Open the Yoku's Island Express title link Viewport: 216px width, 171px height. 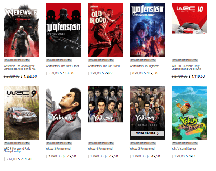click(184, 148)
